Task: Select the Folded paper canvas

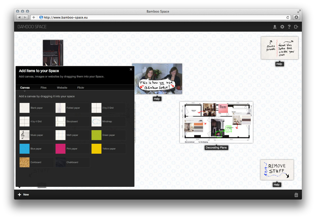Action: tap(72, 108)
